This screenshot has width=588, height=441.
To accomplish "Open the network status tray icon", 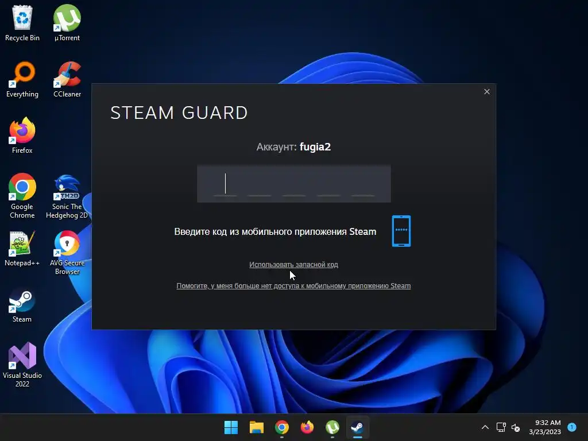I will point(501,427).
